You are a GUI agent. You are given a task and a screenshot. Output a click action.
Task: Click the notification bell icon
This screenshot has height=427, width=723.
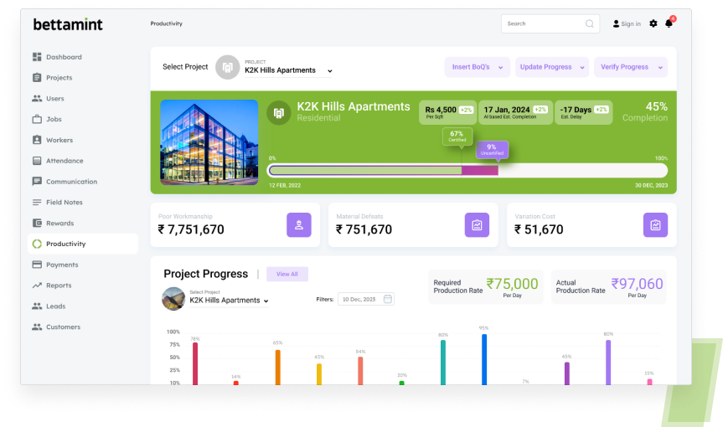tap(669, 23)
